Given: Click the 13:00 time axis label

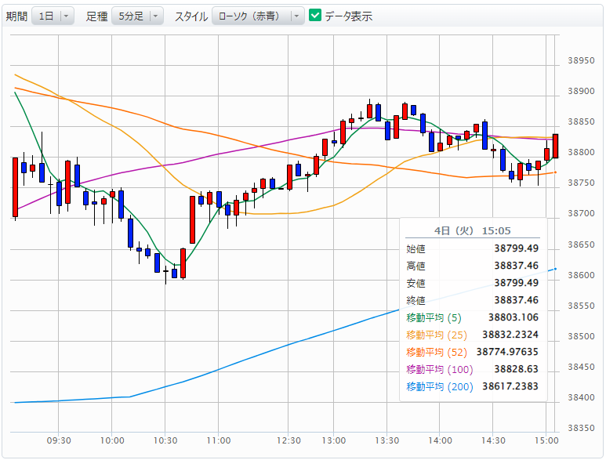Looking at the screenshot, I should pyautogui.click(x=334, y=440).
